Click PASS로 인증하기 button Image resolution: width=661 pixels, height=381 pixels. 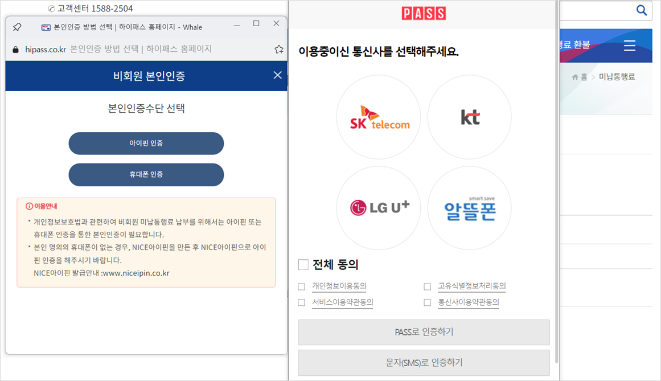(424, 332)
